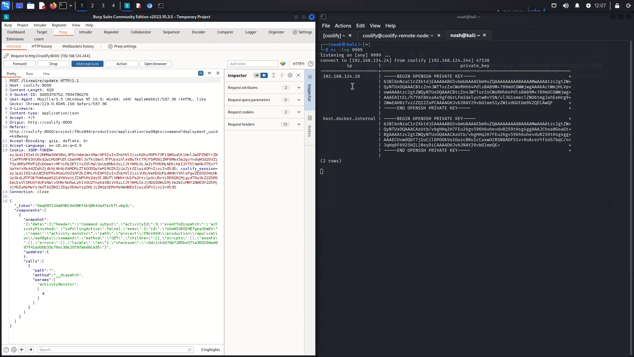Open the Comparer tab

tap(226, 32)
